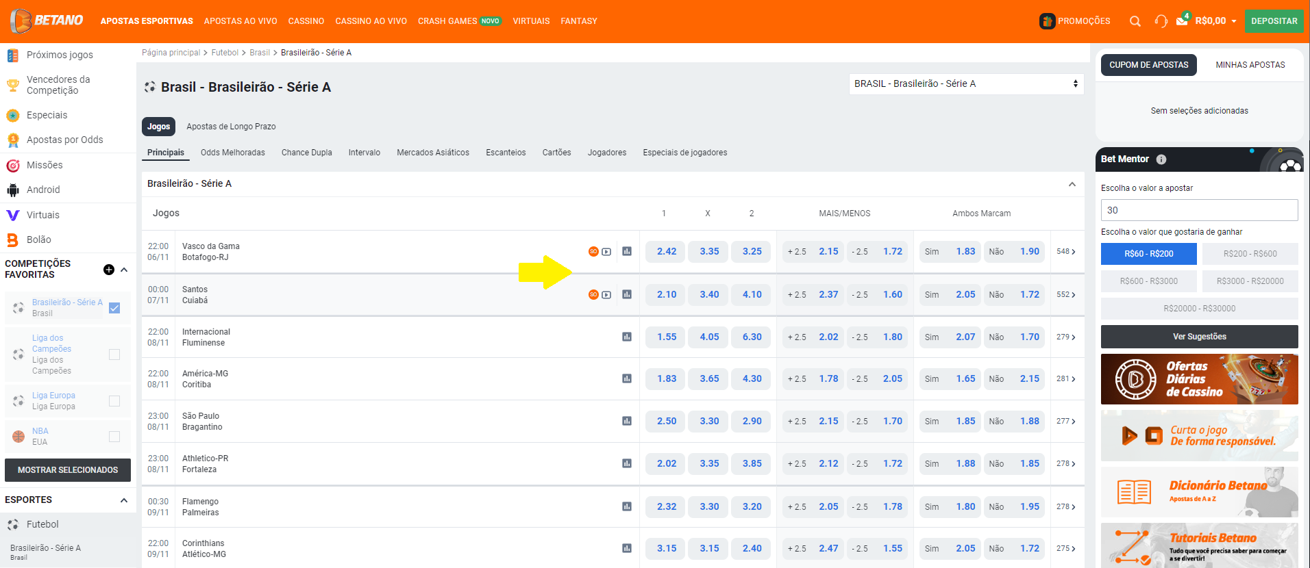1310x568 pixels.
Task: Expand 281 more markets for América-MG match
Action: click(1066, 378)
